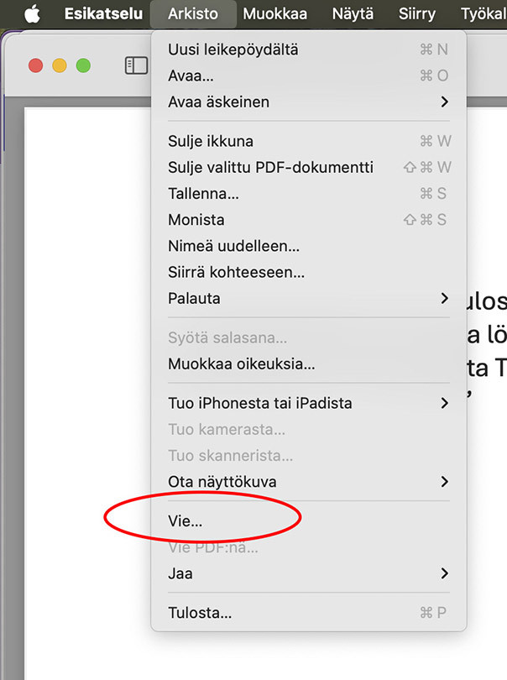Expand the Avaa äskeinen submenu
Image resolution: width=507 pixels, height=680 pixels.
point(218,102)
